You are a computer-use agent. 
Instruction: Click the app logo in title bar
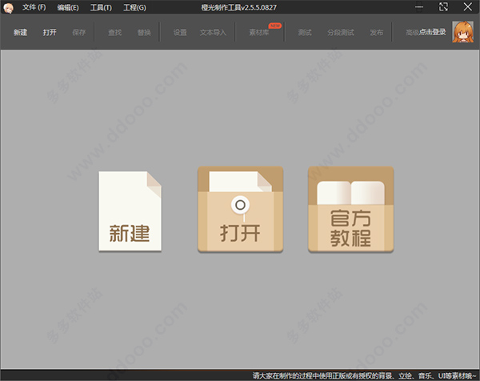coord(8,7)
